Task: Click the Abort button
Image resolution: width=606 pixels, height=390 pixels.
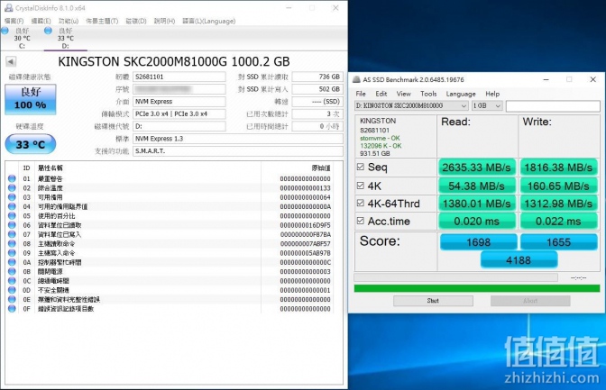Action: 530,301
